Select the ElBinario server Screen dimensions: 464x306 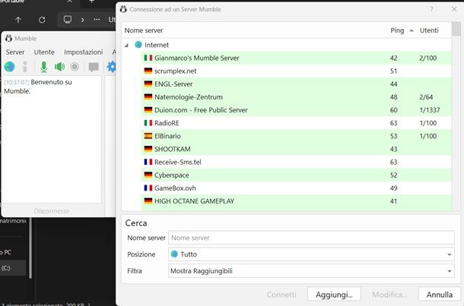tap(296, 136)
